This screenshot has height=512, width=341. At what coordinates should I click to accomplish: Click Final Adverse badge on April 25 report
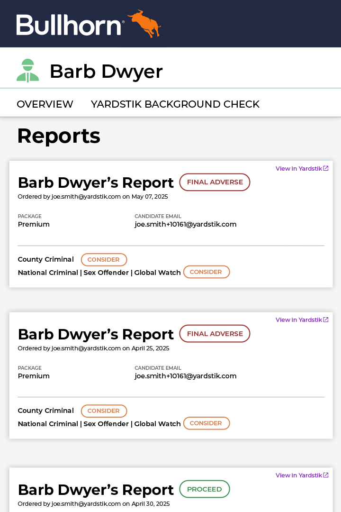tap(215, 334)
